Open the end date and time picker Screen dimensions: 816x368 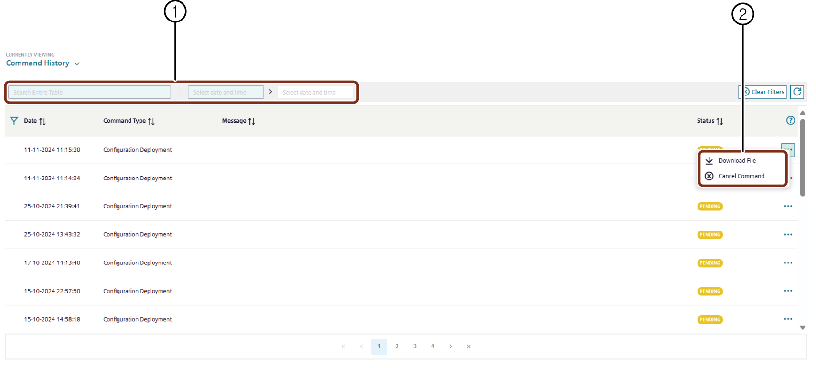(x=315, y=92)
